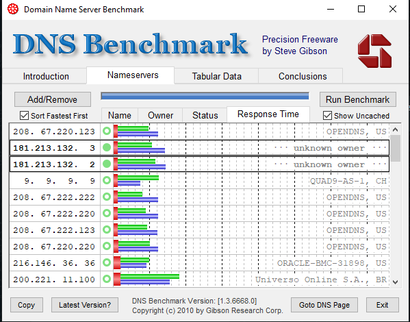Image resolution: width=410 pixels, height=322 pixels.
Task: Click the Copyright 2010 Gibson Research Corp. text
Action: 207,310
